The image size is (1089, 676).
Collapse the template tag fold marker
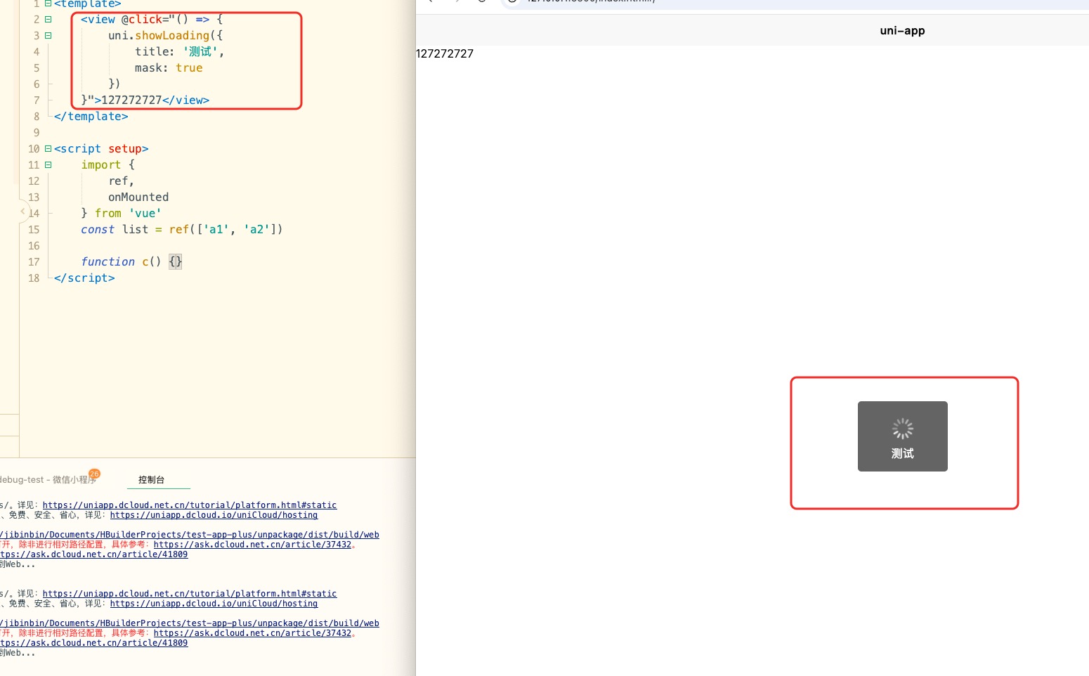[x=48, y=4]
